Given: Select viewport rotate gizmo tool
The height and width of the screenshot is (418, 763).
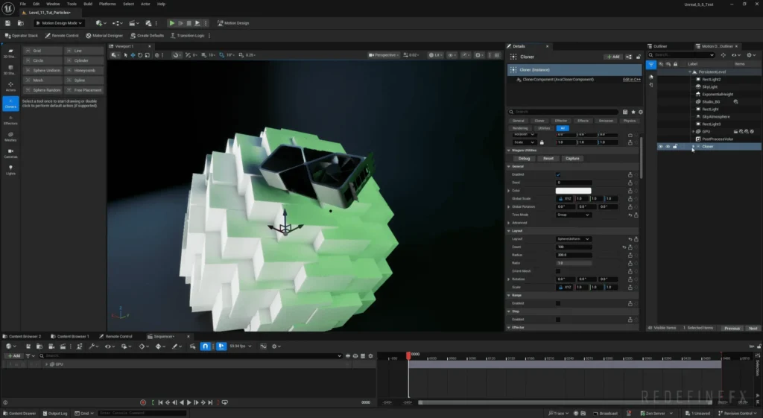Looking at the screenshot, I should point(140,55).
